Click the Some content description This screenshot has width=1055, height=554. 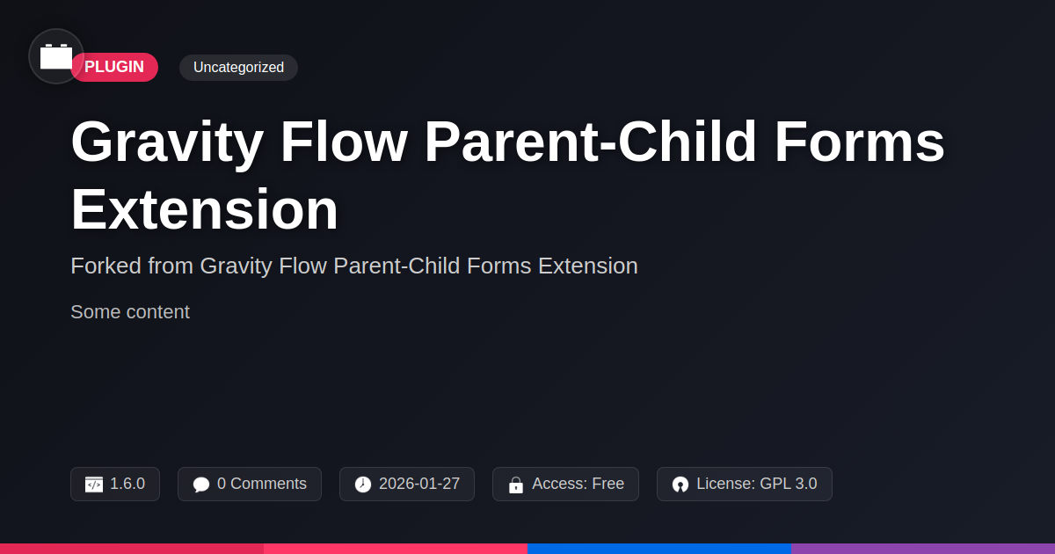click(x=130, y=312)
